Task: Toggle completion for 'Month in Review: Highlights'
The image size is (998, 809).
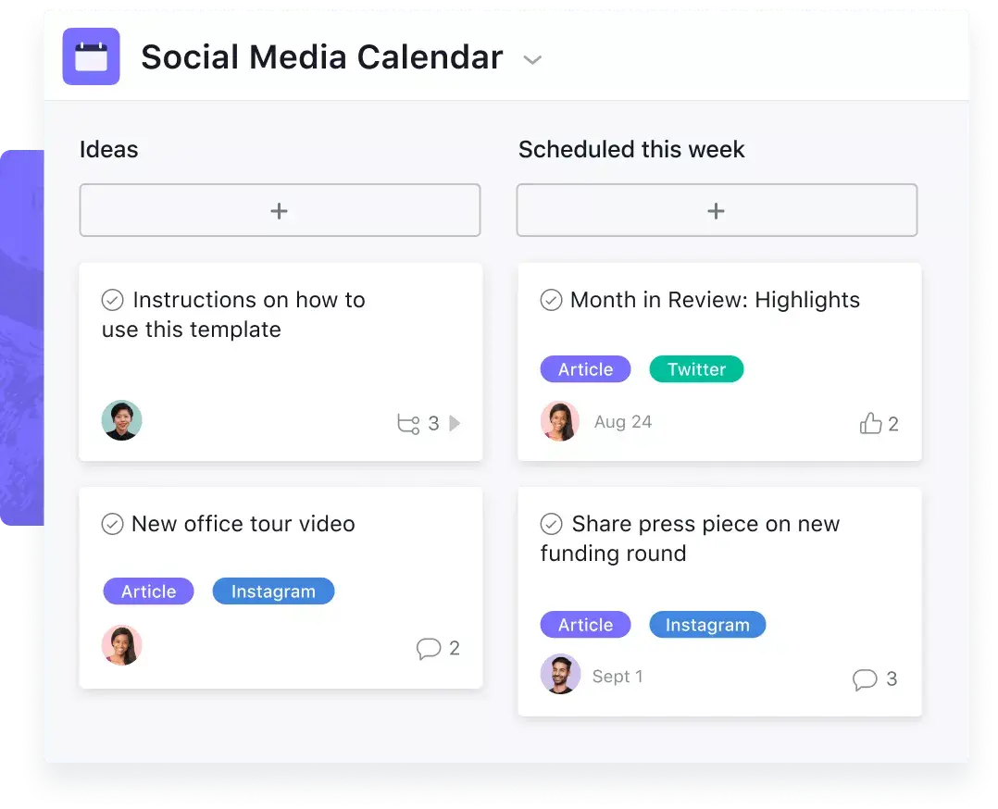Action: [551, 300]
